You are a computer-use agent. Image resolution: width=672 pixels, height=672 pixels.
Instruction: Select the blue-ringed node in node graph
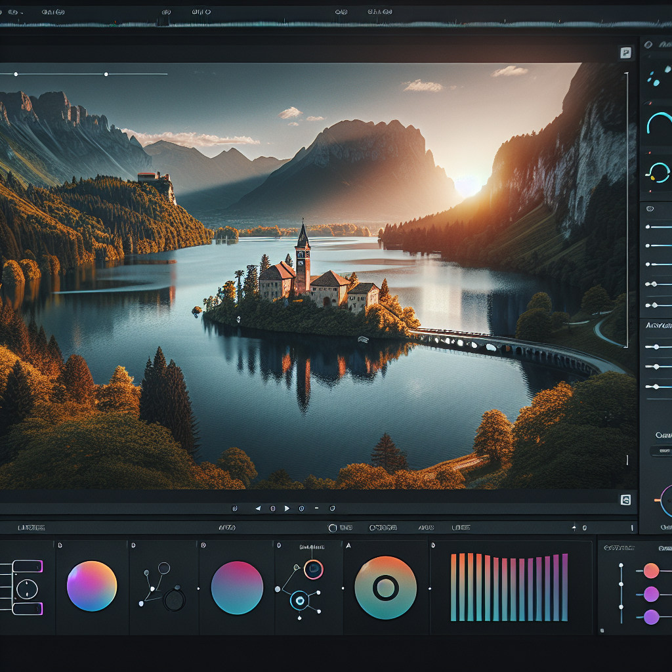[300, 599]
